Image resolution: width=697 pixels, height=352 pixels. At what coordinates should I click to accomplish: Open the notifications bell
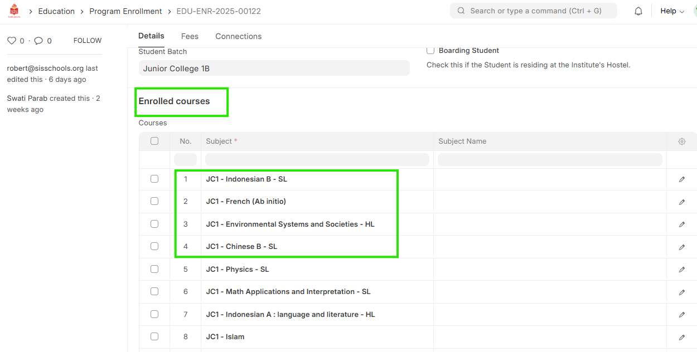(x=638, y=11)
